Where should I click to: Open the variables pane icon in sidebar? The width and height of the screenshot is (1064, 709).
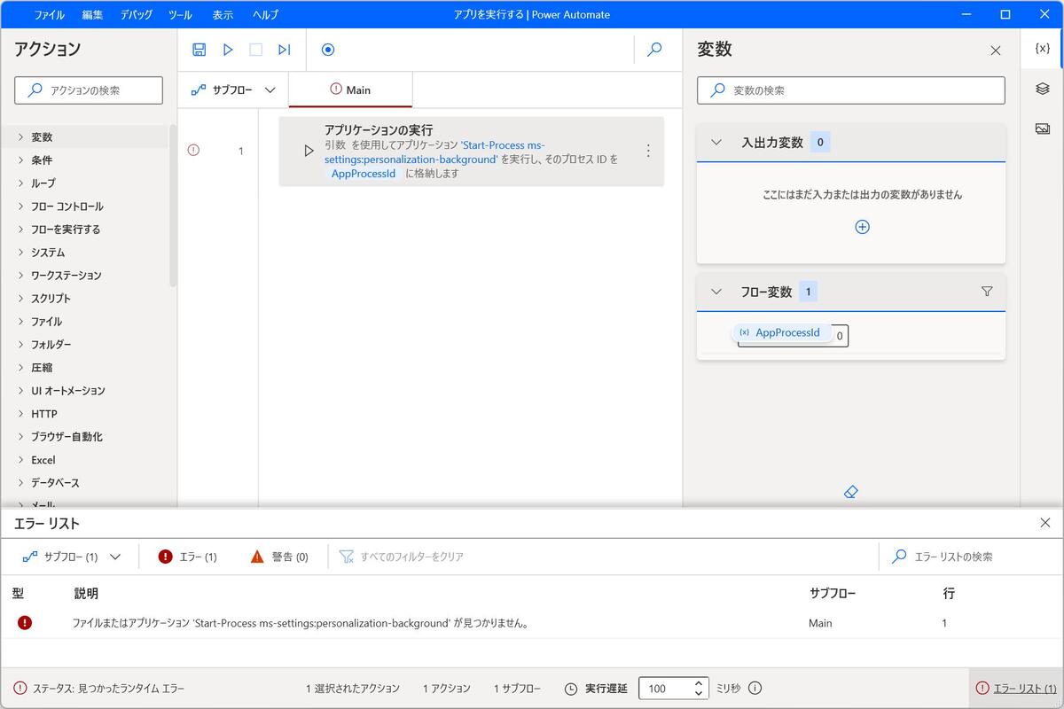pos(1042,49)
